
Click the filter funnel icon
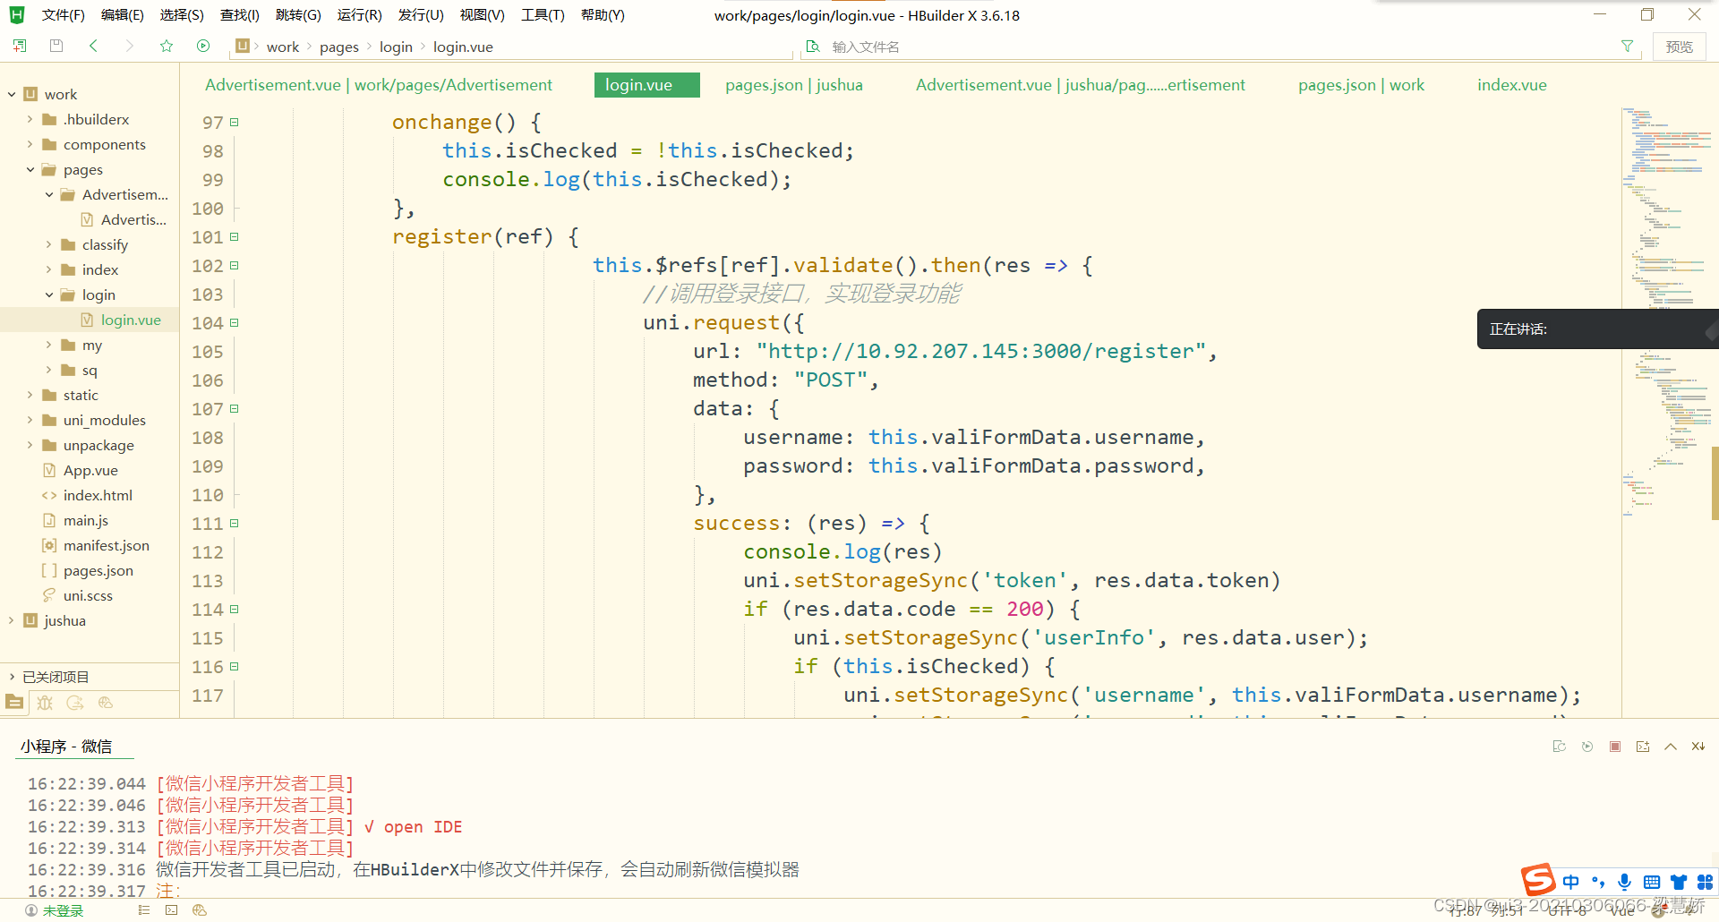point(1627,47)
